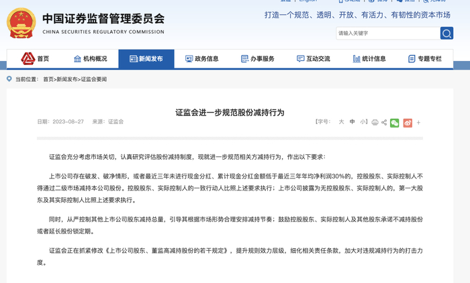Go to 证监会要闻 via breadcrumb link
The image size is (470, 283).
[94, 79]
